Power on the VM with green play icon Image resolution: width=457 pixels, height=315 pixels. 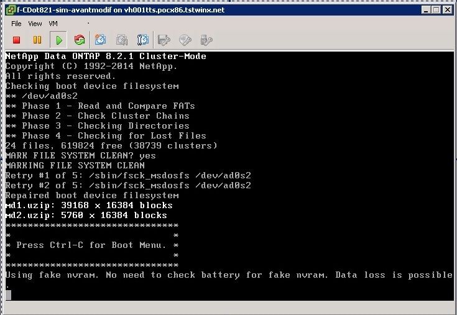tap(58, 40)
